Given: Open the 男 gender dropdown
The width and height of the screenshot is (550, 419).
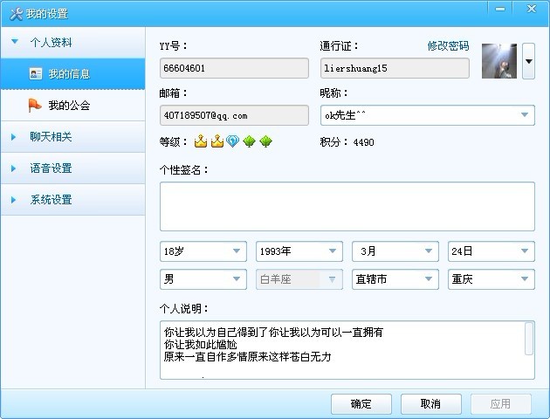Looking at the screenshot, I should (x=203, y=279).
